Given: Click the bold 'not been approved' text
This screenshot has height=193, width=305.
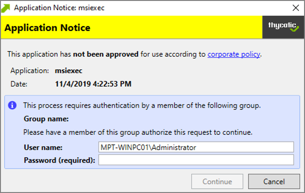Looking at the screenshot, I should pyautogui.click(x=106, y=54).
